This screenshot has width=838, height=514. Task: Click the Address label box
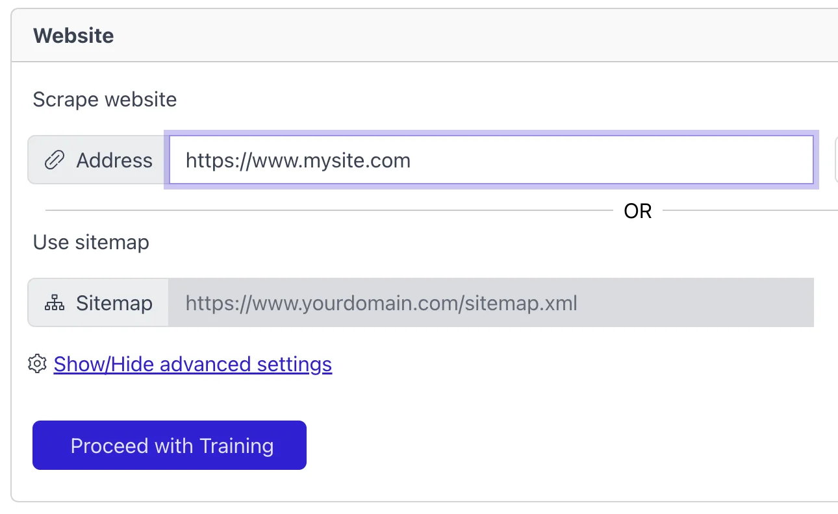tap(97, 160)
